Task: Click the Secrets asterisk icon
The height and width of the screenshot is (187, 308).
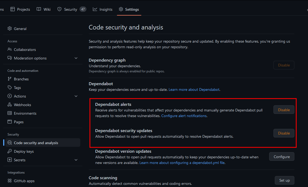Action: tap(10, 160)
